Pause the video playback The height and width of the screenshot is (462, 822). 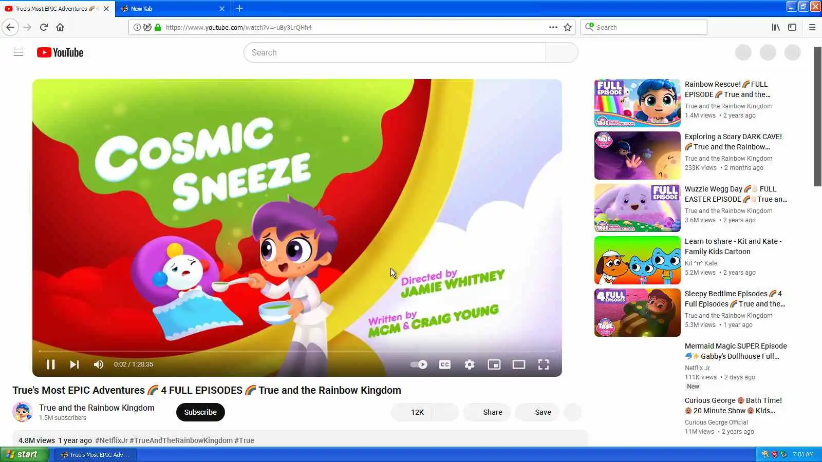coord(50,364)
